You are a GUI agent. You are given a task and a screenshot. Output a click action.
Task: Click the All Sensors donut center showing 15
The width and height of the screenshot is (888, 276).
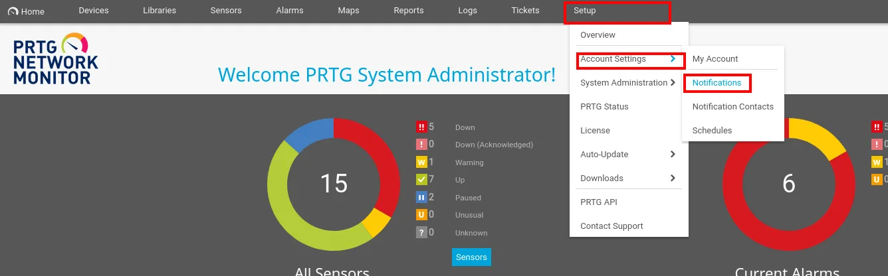point(334,184)
